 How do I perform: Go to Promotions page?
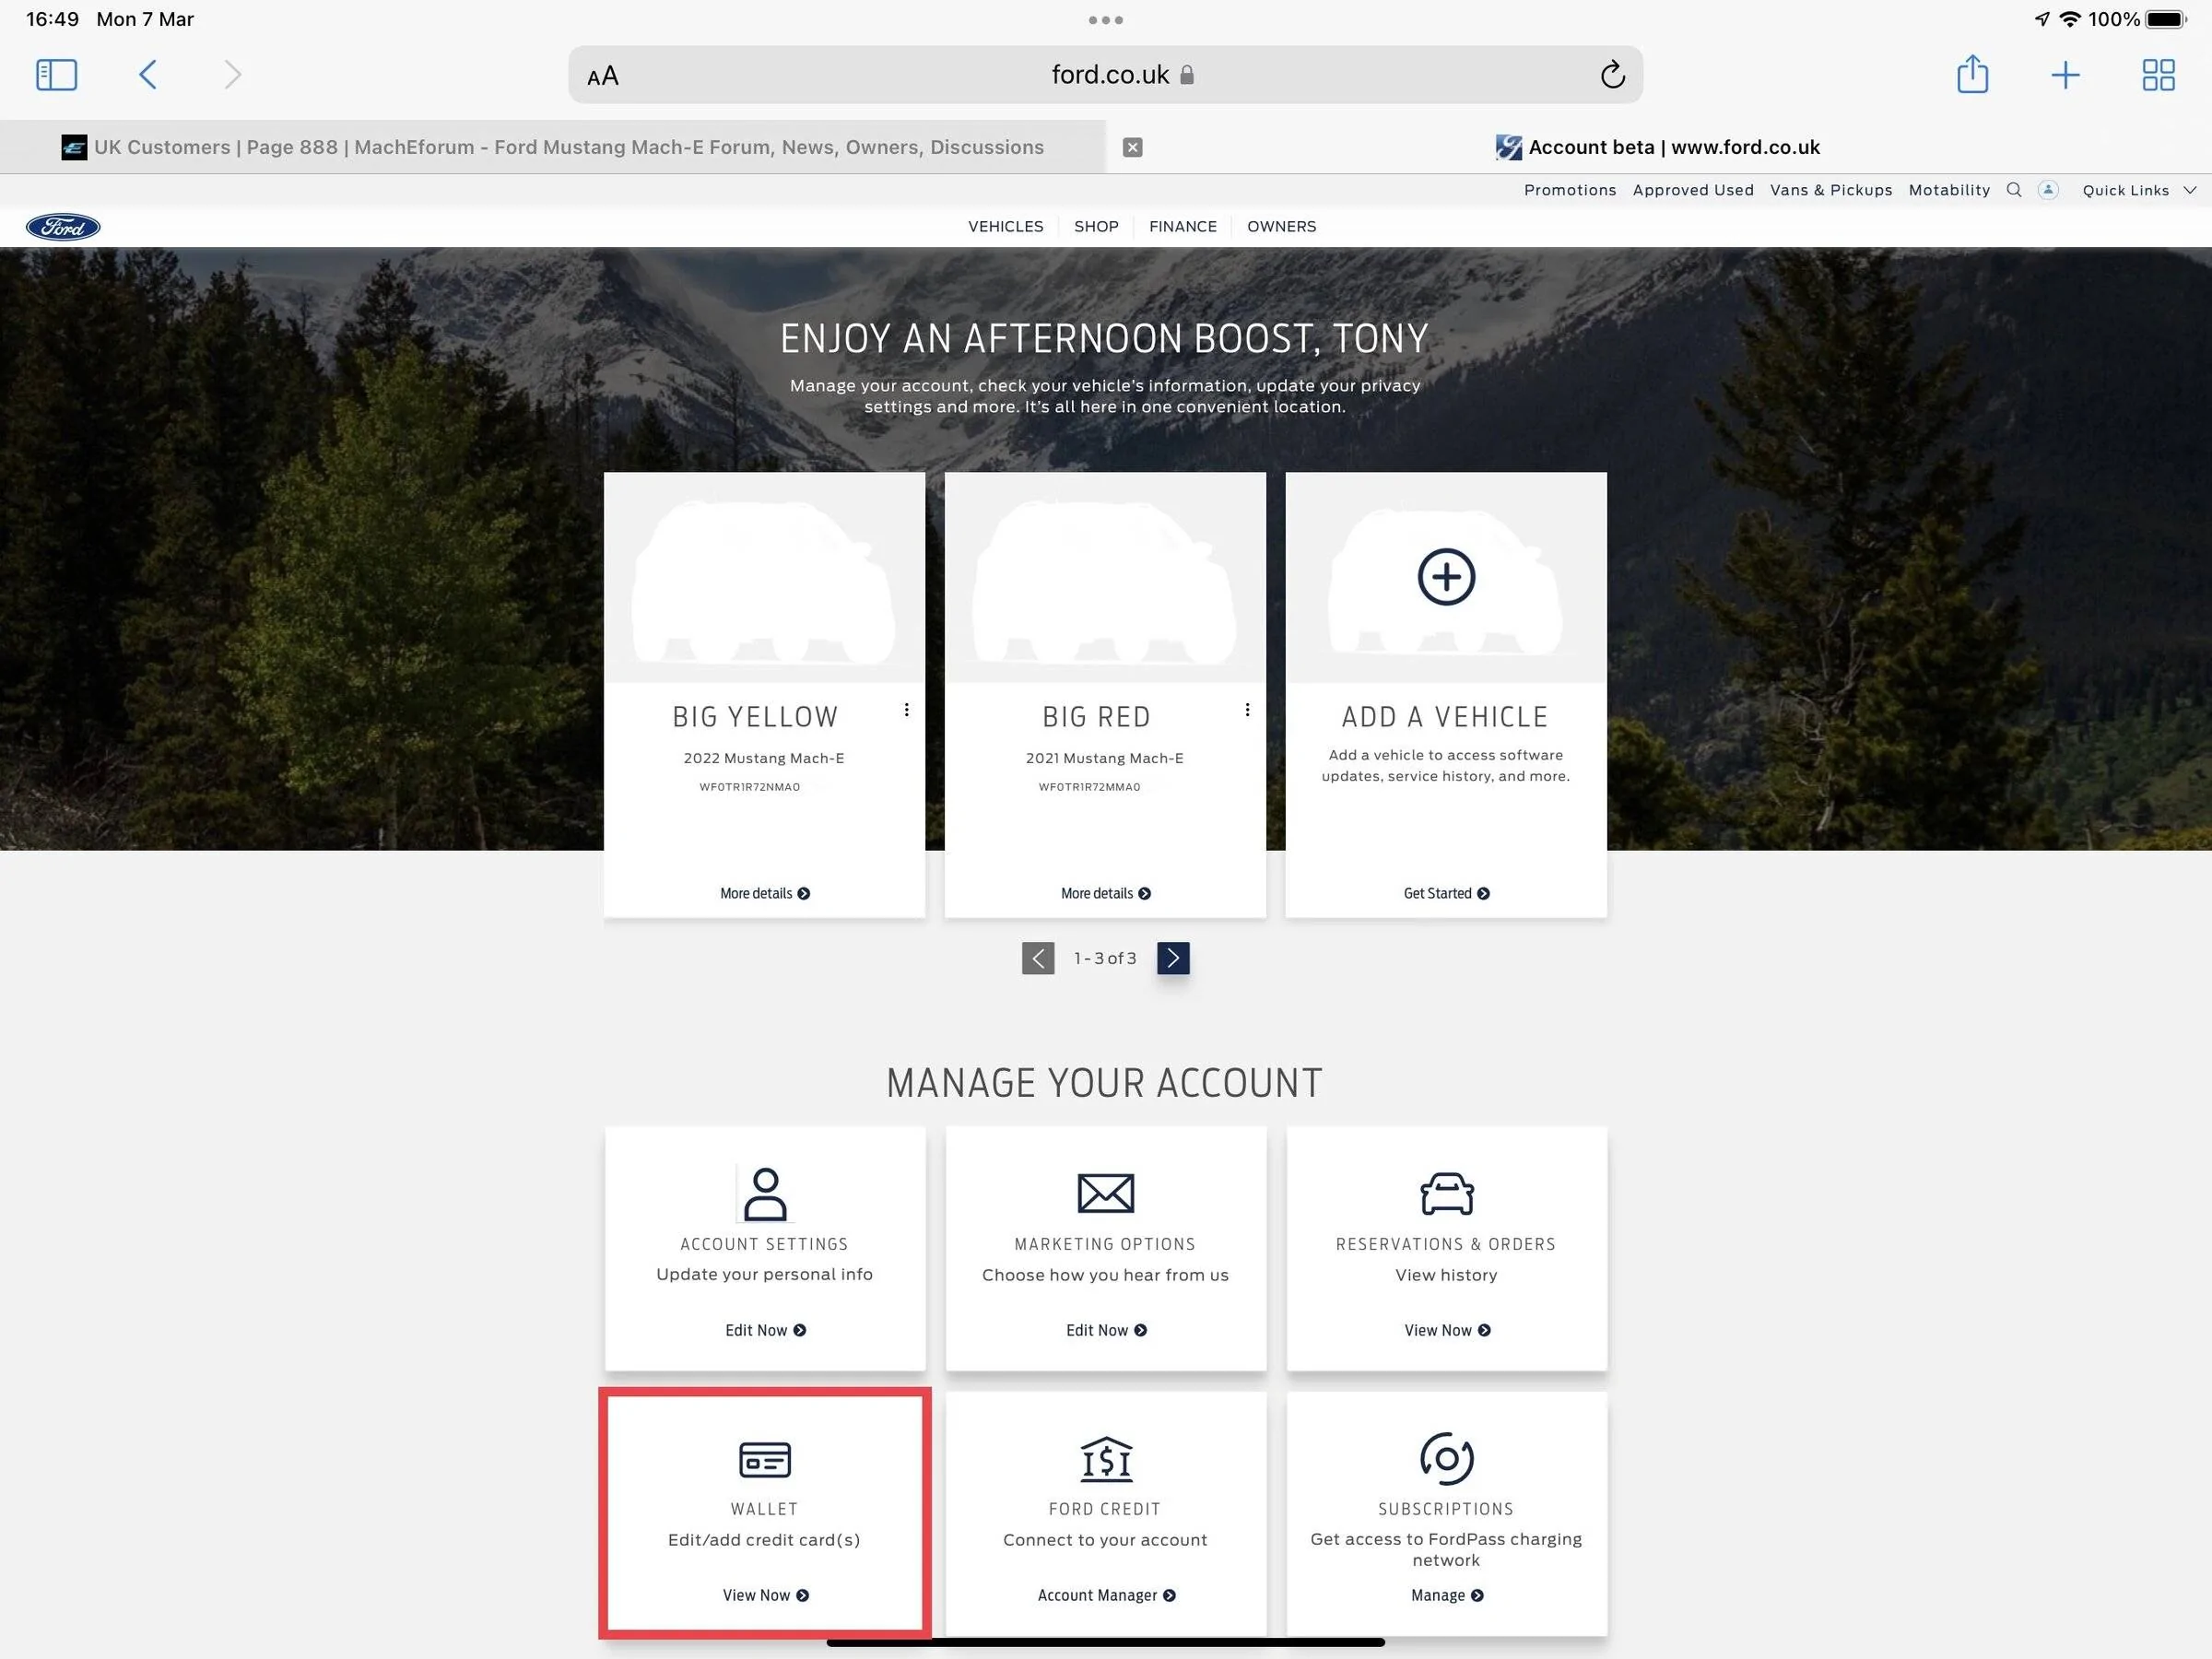[1570, 190]
